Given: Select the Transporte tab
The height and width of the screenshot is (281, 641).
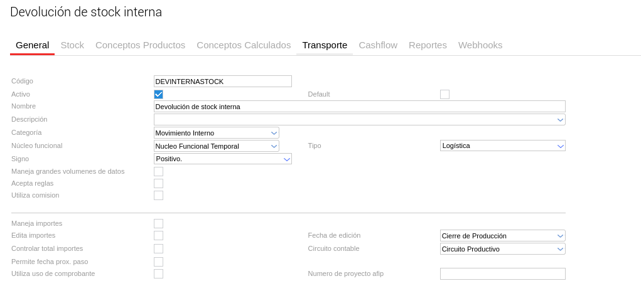Looking at the screenshot, I should [325, 45].
